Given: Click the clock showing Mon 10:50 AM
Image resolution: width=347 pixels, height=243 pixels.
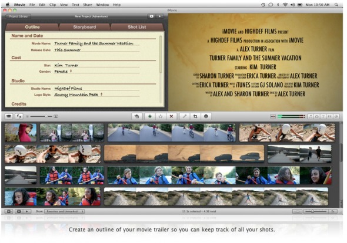Looking at the screenshot, I should point(318,5).
